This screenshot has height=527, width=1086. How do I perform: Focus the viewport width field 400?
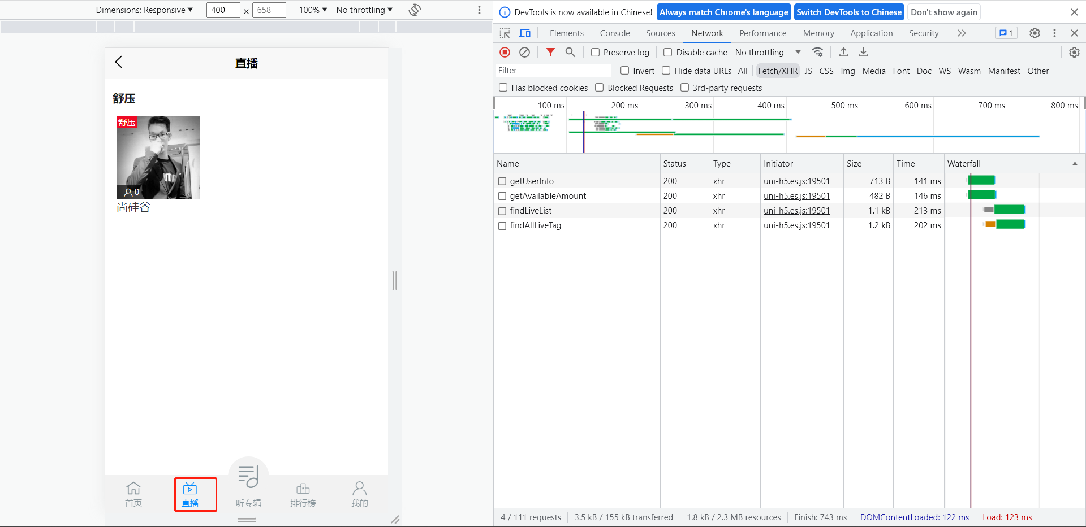223,10
